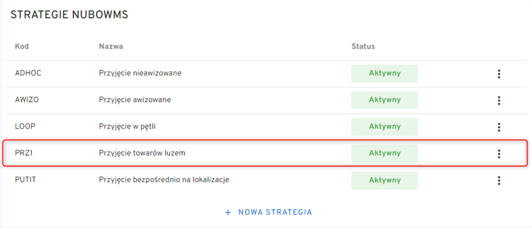Click the Nazwa column header
The height and width of the screenshot is (228, 532).
pyautogui.click(x=111, y=47)
